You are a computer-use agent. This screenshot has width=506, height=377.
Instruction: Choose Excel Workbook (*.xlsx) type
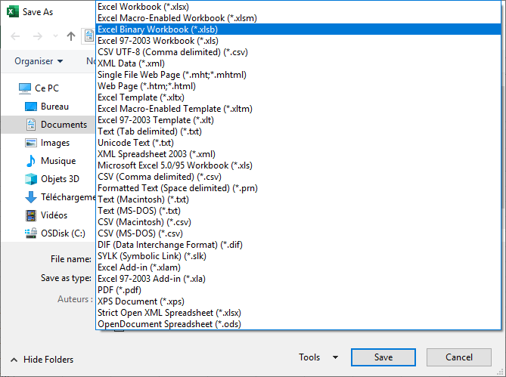[298, 7]
